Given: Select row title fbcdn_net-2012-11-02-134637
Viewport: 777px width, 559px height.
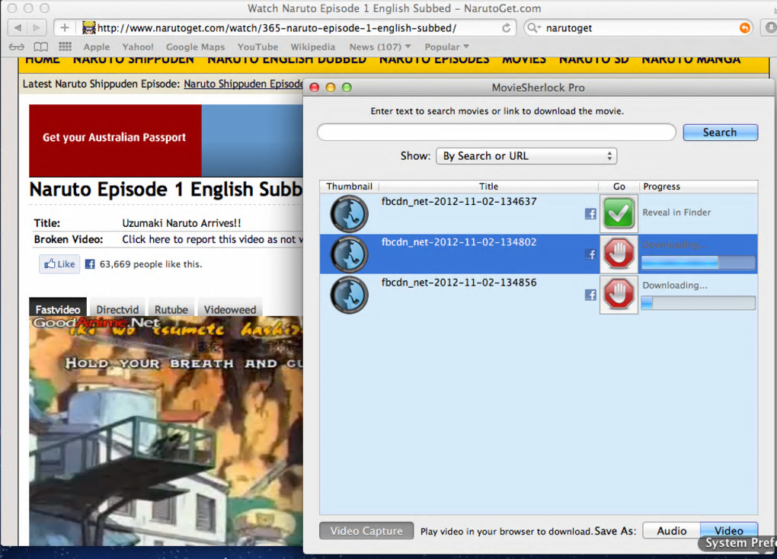Looking at the screenshot, I should (459, 202).
